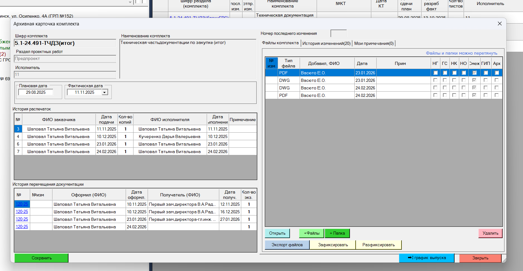
Task: Click Экспорт файлов
Action: point(287,245)
